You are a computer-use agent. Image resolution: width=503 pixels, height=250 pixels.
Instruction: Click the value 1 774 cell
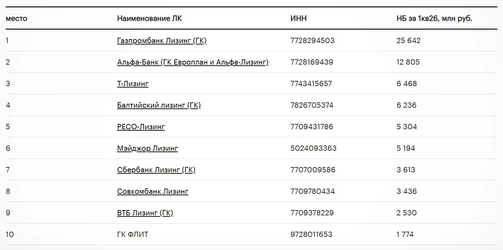tap(405, 234)
